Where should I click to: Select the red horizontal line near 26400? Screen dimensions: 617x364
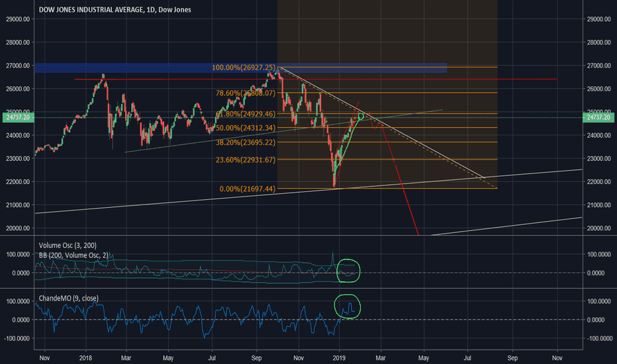coord(316,79)
